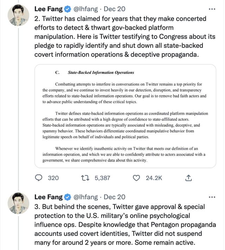Open the three-dot menu on the first tweet
Screen dimensions: 225x250
(212, 8)
